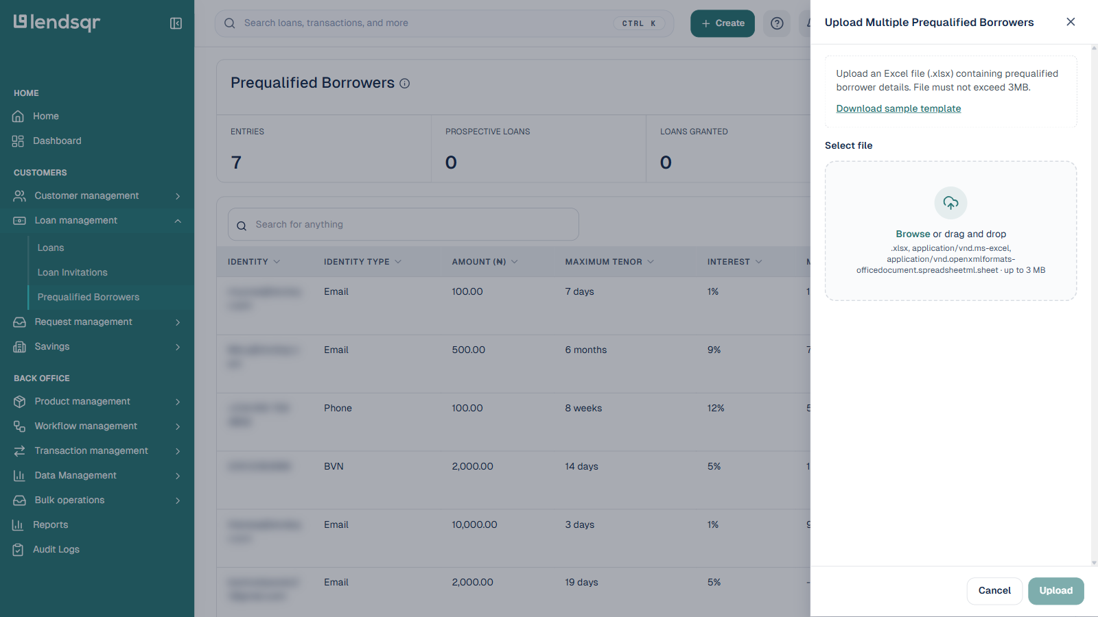Click the cloud upload icon
This screenshot has height=617, width=1098.
click(951, 203)
